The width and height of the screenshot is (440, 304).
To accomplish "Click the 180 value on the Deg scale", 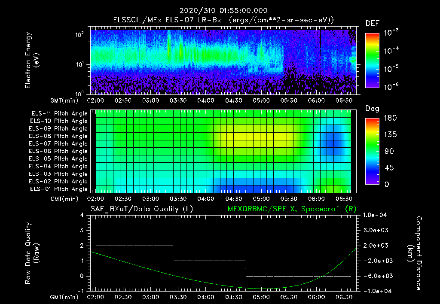I will (x=390, y=118).
